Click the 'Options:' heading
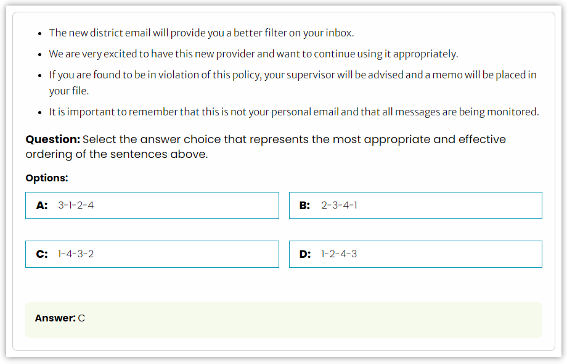 [47, 178]
